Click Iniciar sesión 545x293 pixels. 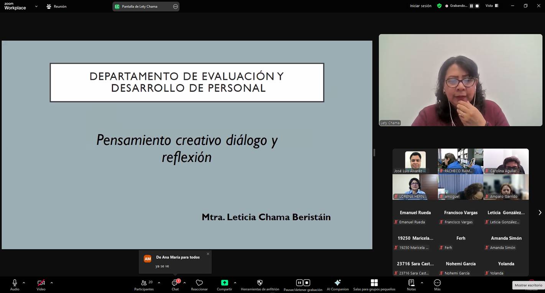click(x=420, y=6)
